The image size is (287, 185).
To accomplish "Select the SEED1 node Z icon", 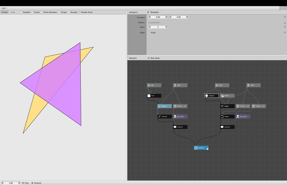I will click(248, 85).
